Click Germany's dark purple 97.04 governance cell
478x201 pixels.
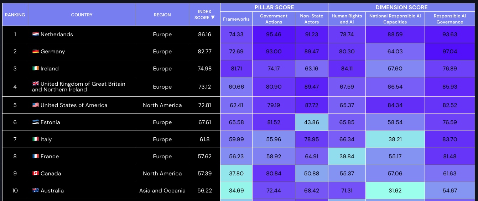coord(450,52)
